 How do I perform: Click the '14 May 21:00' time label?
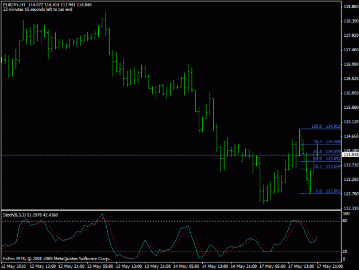coord(244,267)
